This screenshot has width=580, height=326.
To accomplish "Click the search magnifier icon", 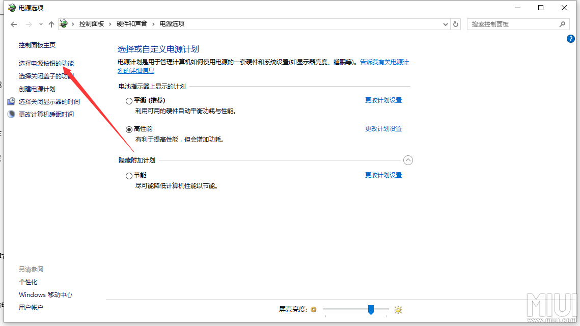I will (x=562, y=24).
